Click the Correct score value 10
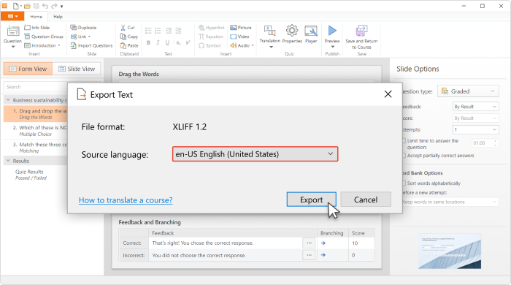Image resolution: width=511 pixels, height=285 pixels. 355,243
